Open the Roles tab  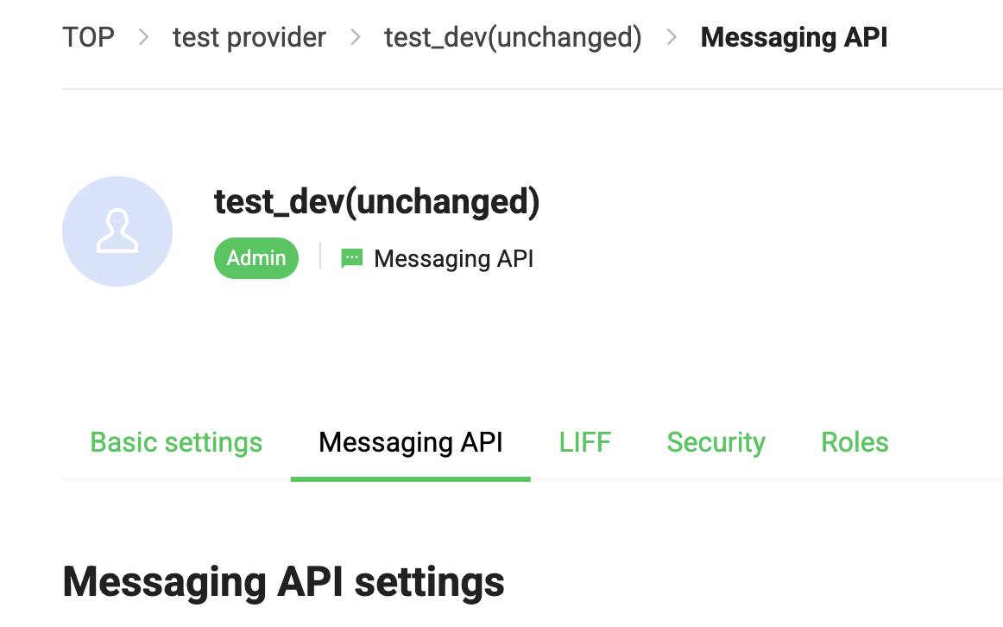pos(855,442)
